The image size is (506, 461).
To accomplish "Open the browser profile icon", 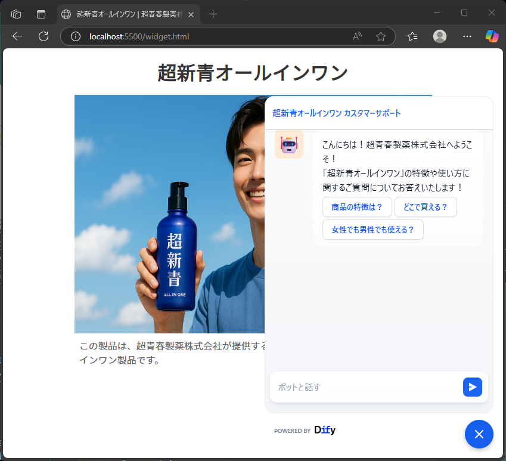I will [x=439, y=36].
